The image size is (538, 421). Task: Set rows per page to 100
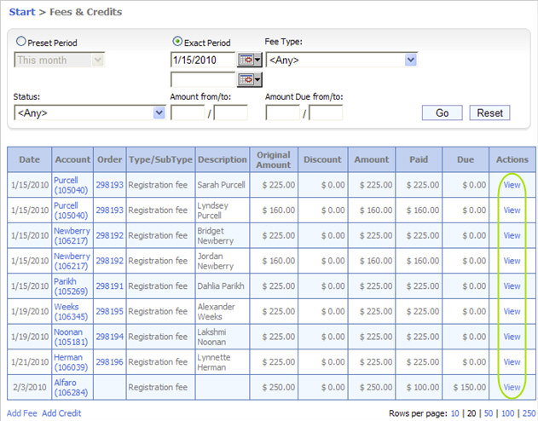pyautogui.click(x=508, y=413)
